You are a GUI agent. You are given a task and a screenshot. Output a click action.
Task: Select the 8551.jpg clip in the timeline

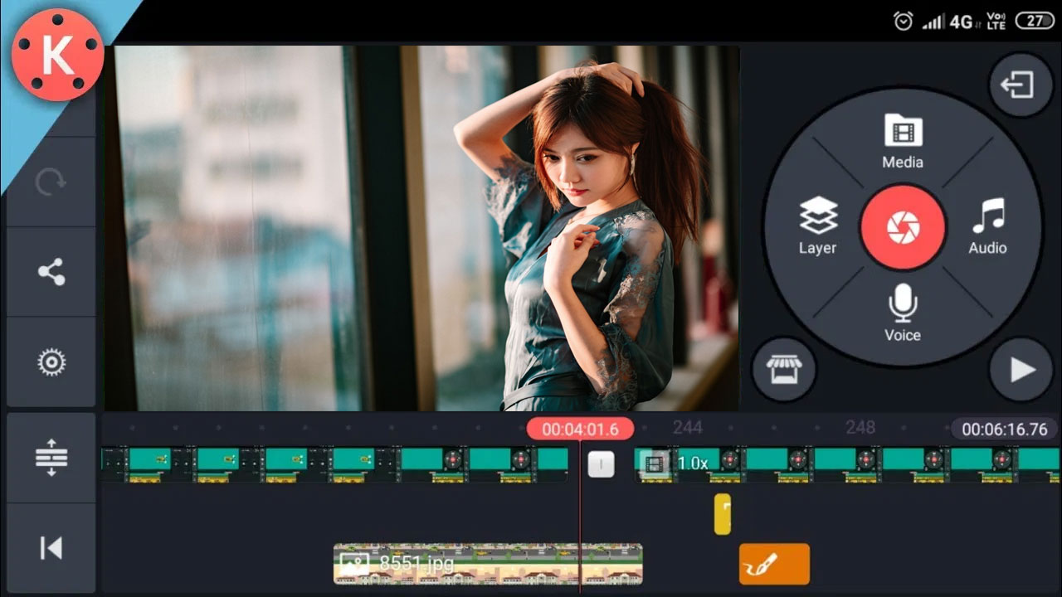[465, 565]
